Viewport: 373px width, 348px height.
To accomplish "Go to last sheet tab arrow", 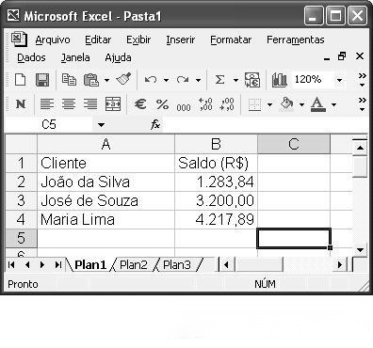I will [57, 265].
